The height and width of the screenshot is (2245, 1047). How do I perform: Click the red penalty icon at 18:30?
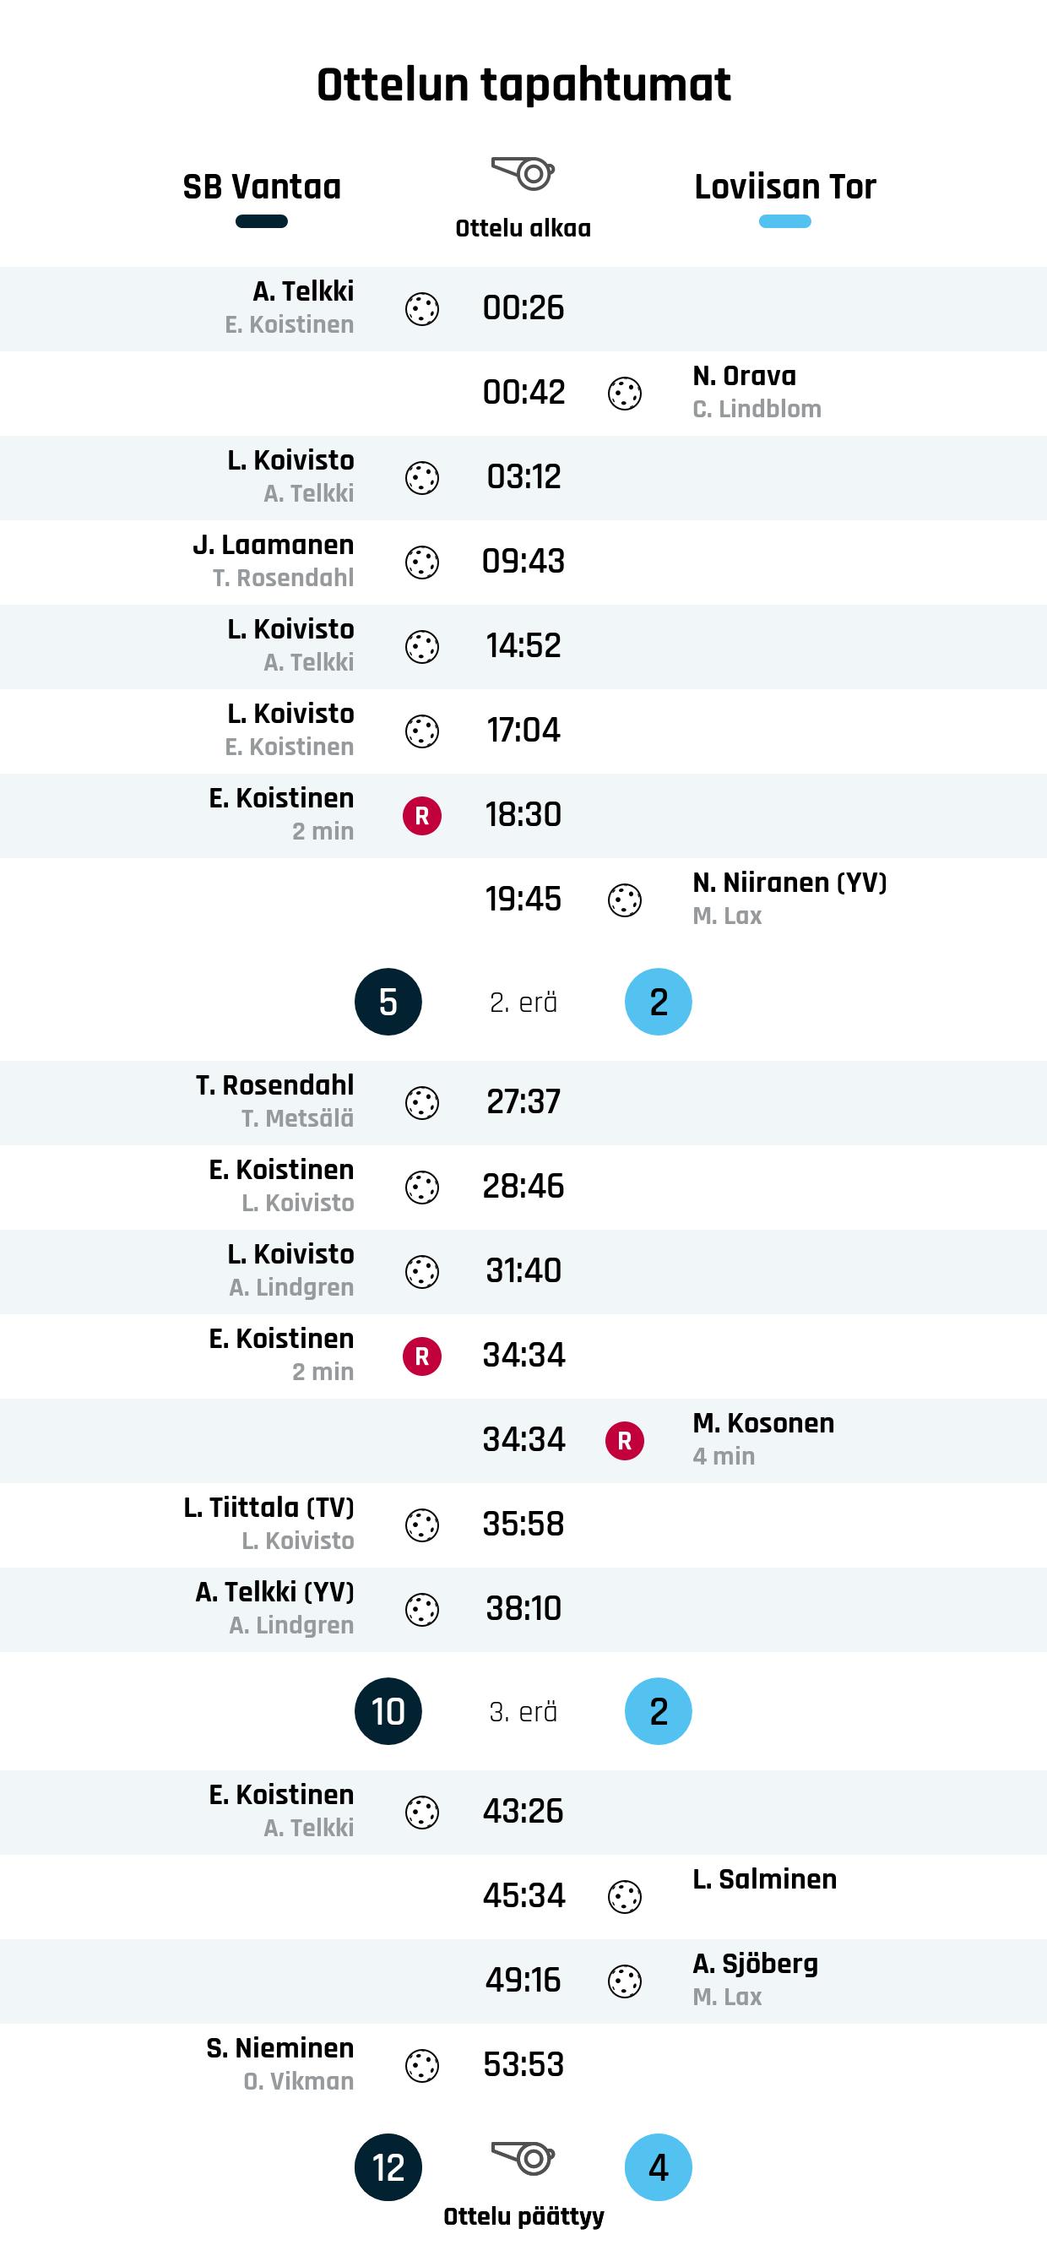point(421,816)
